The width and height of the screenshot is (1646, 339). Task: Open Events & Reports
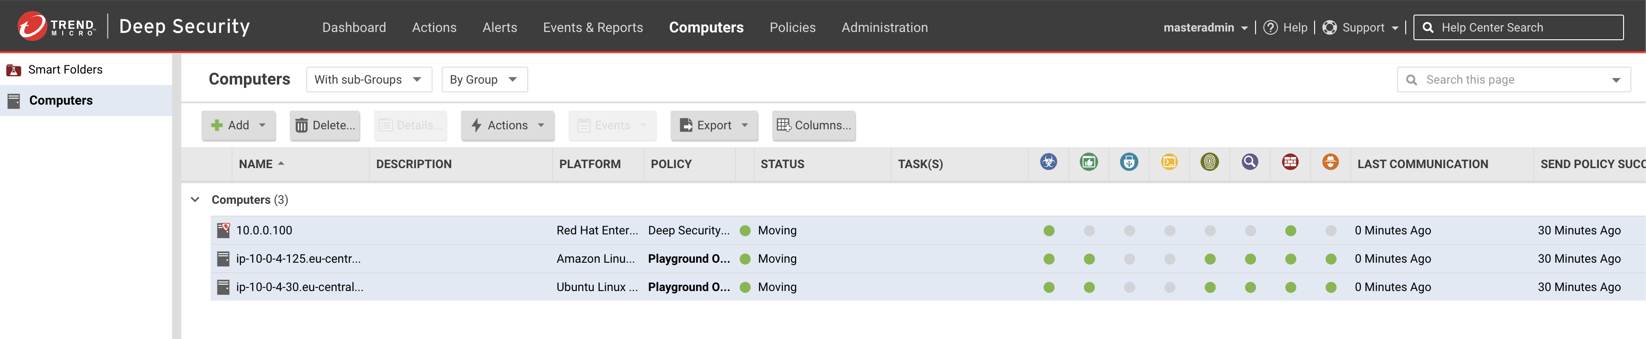(593, 27)
